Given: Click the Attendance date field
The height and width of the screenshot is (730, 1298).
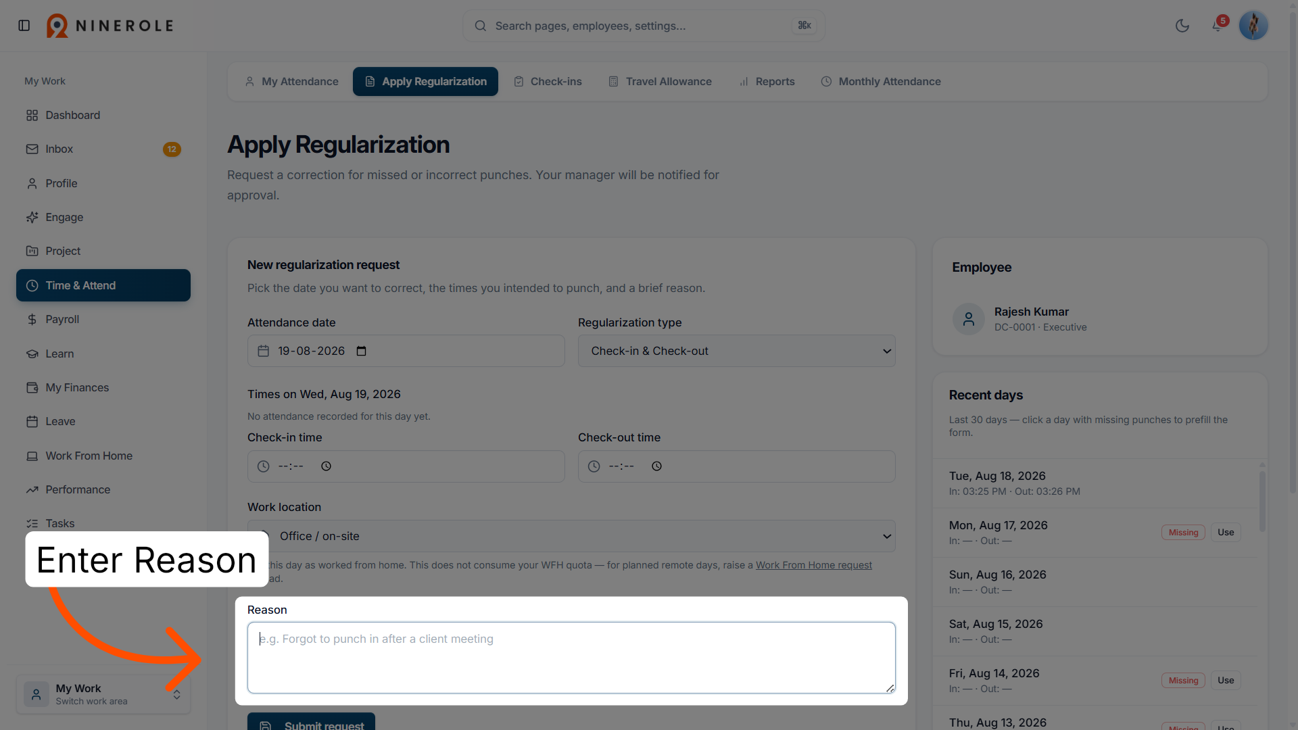Looking at the screenshot, I should (x=406, y=351).
